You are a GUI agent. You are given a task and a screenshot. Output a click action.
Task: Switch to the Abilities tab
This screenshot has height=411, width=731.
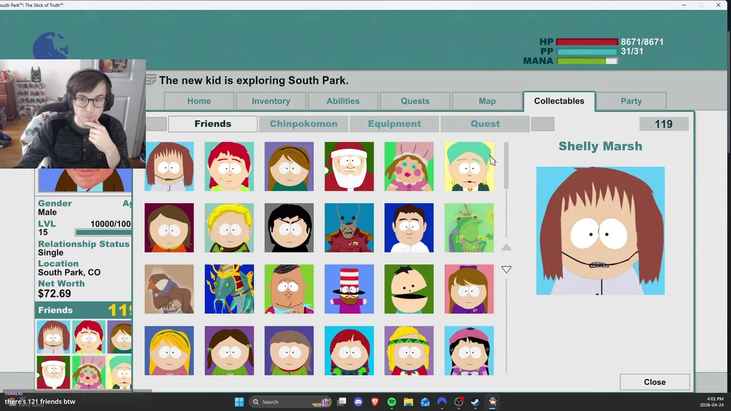tap(343, 101)
